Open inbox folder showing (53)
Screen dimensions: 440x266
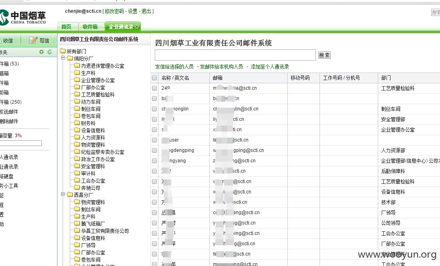click(10, 64)
